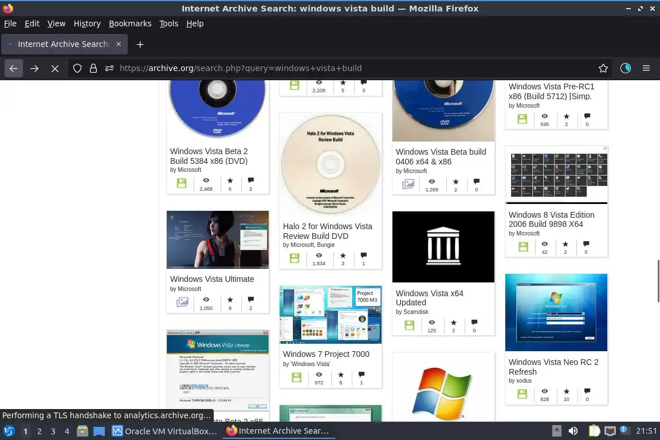Click the Windows Vista Neo RC 2 installer thumbnail
Screen dimensions: 660x440
tap(556, 312)
